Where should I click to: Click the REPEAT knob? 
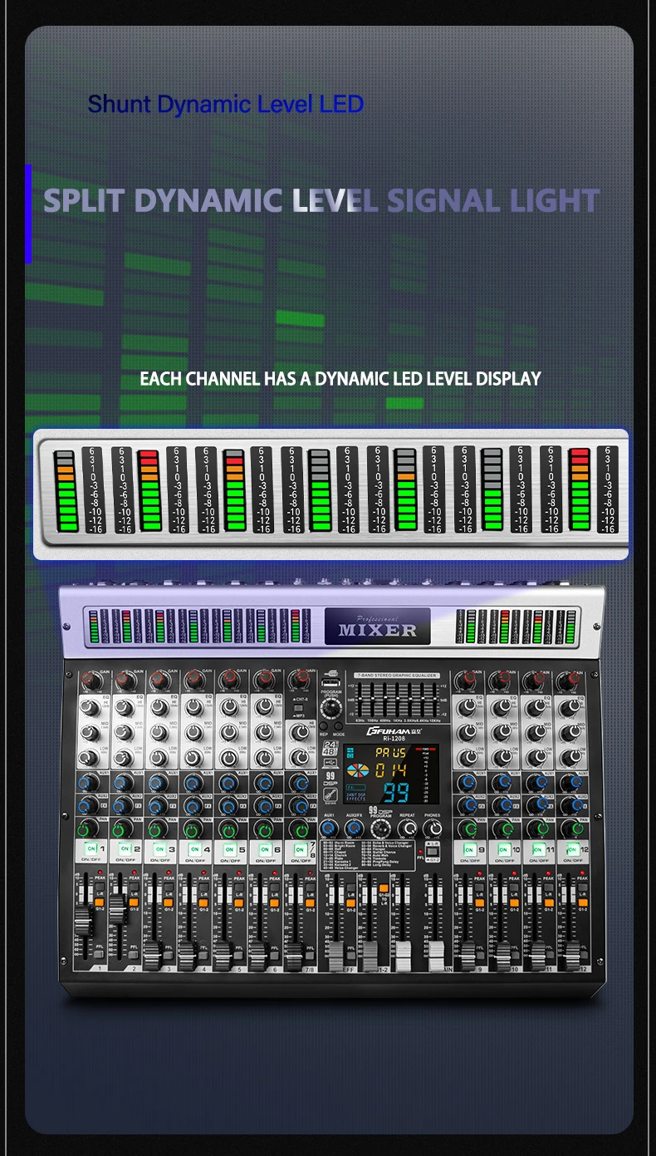[407, 828]
